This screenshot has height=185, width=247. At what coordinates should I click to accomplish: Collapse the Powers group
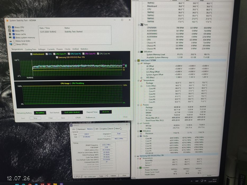[x=138, y=105]
